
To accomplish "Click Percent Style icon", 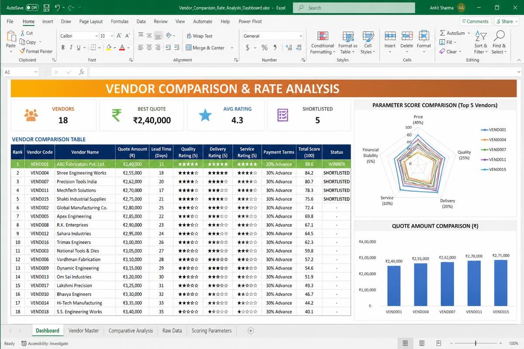I will coord(264,48).
